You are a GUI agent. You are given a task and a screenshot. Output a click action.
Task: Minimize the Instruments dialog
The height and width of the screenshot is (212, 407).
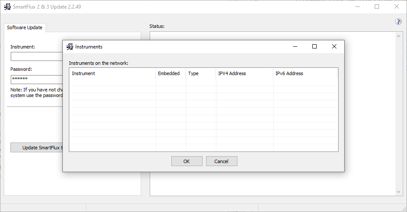[295, 47]
